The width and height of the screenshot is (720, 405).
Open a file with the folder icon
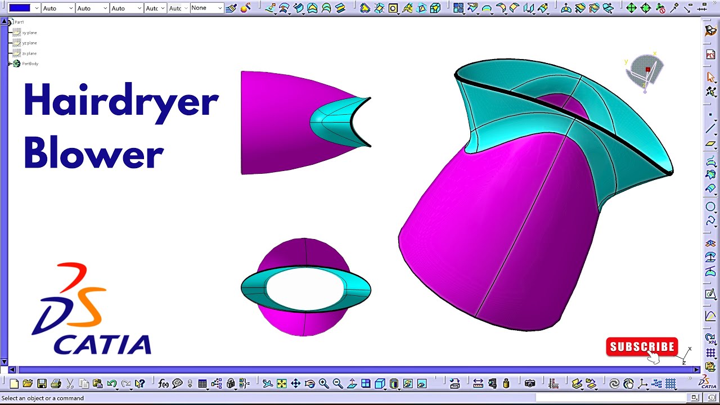(28, 384)
